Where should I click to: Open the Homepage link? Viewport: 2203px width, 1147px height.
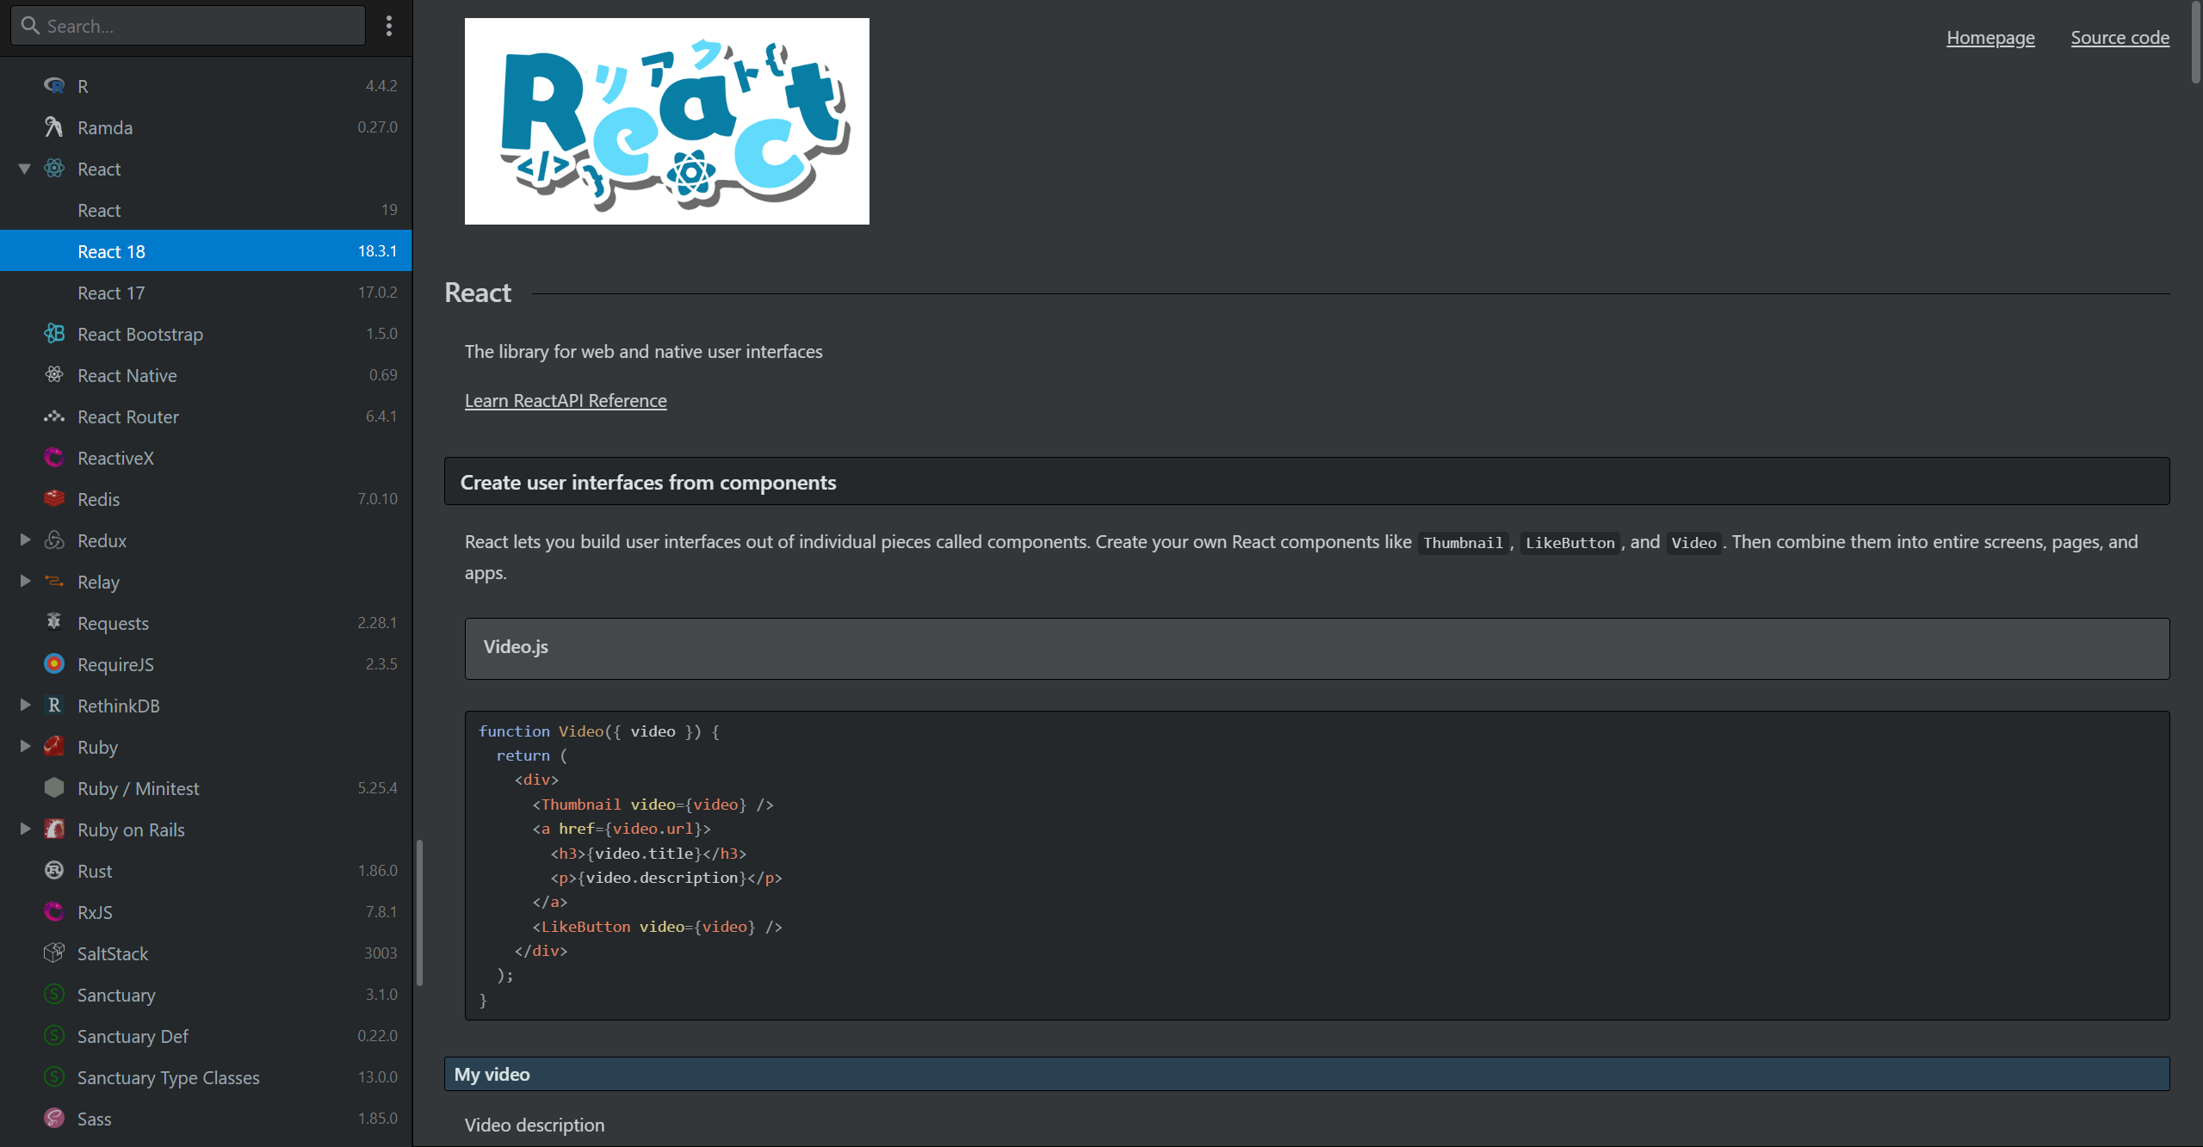1990,38
